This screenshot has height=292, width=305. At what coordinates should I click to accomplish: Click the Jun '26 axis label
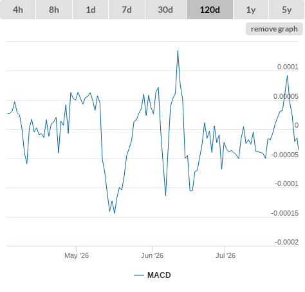click(152, 255)
